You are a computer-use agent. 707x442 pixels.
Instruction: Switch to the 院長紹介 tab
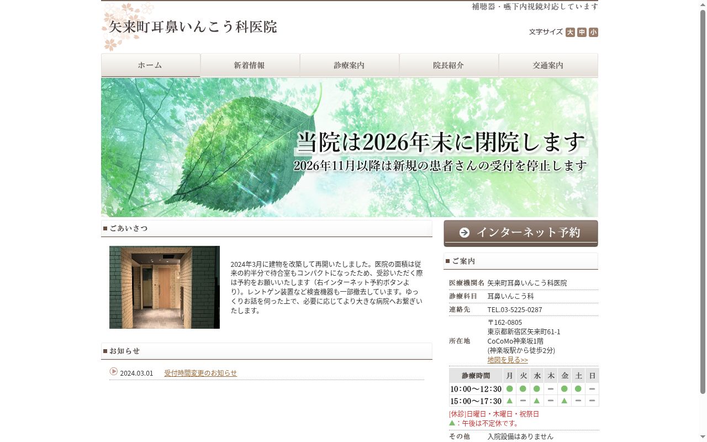[x=449, y=65]
